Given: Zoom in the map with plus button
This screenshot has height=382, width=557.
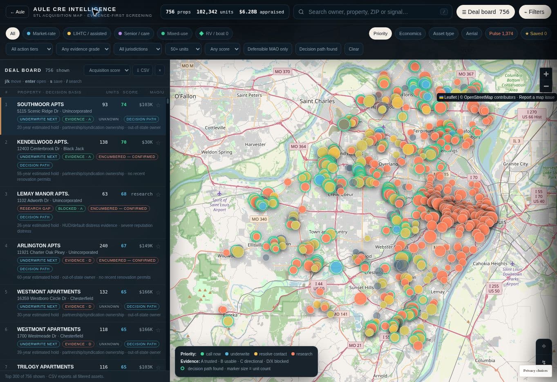Looking at the screenshot, I should [546, 74].
